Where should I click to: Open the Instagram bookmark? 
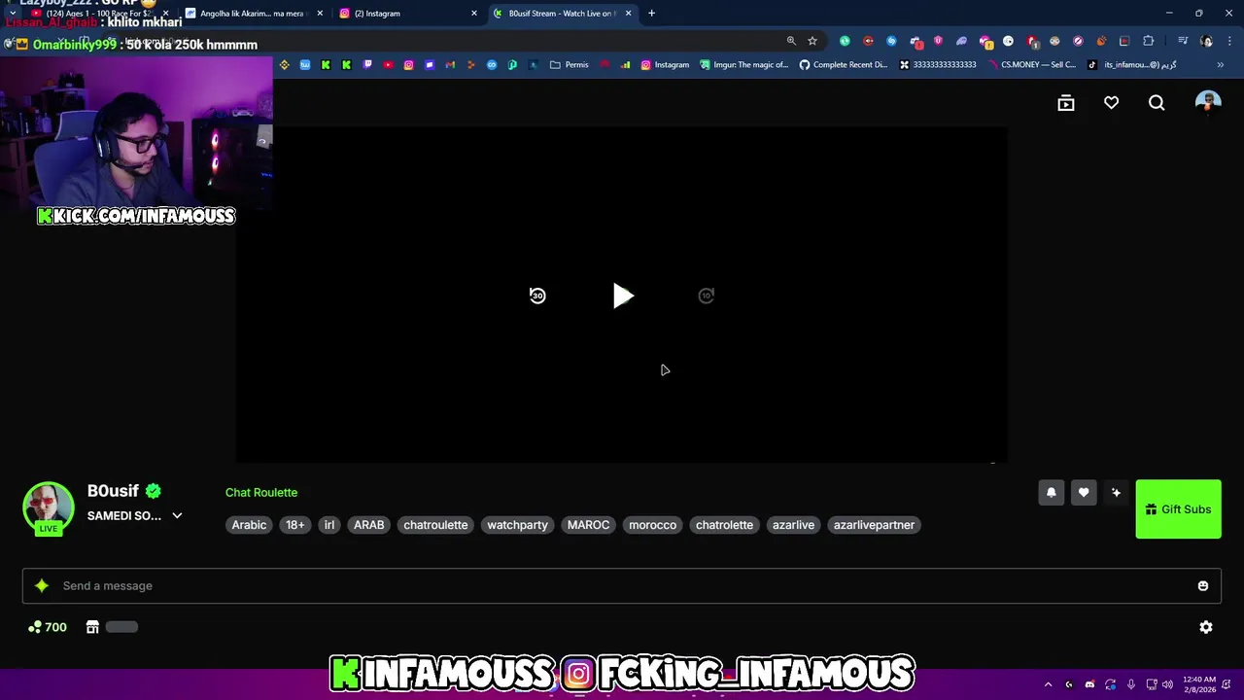(x=665, y=65)
